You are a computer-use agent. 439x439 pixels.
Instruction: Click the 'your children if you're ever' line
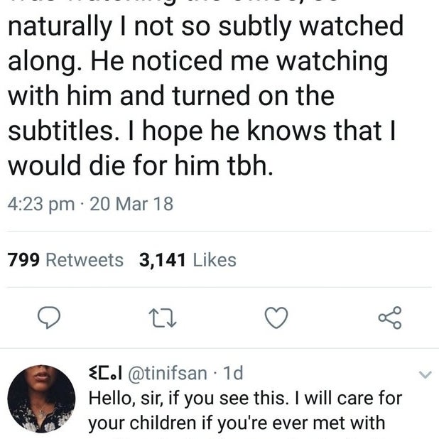pyautogui.click(x=236, y=423)
